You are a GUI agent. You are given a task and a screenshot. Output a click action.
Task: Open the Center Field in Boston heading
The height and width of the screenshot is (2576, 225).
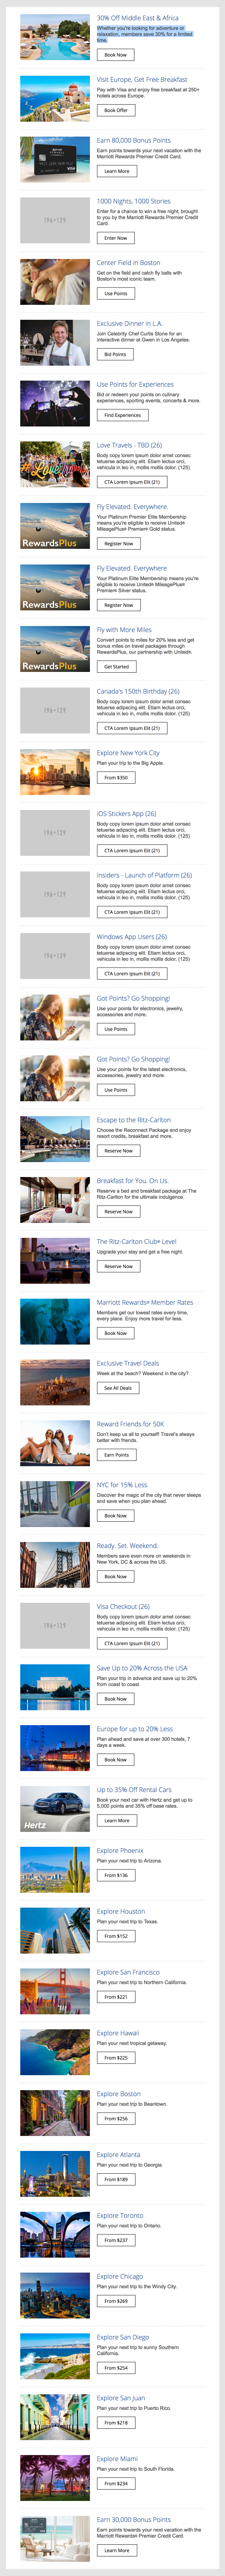click(x=128, y=263)
